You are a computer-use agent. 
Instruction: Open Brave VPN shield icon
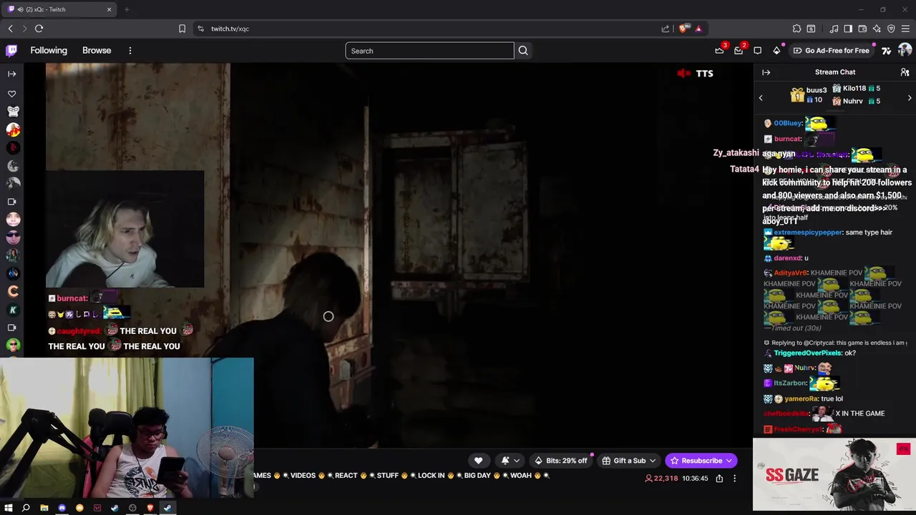(x=891, y=29)
